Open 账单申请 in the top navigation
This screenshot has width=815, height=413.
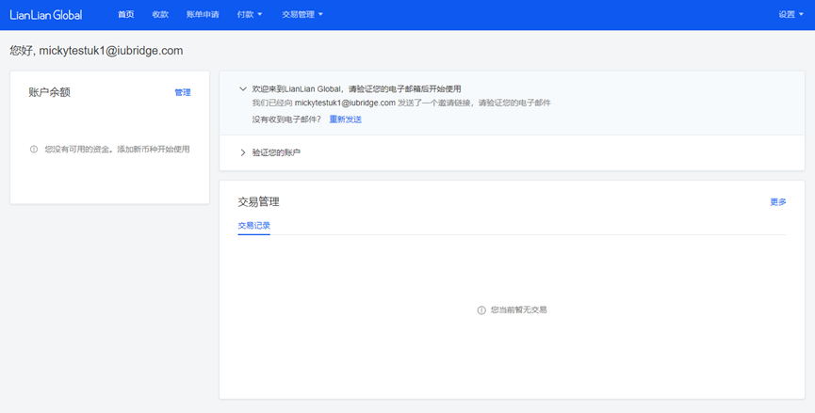click(203, 14)
